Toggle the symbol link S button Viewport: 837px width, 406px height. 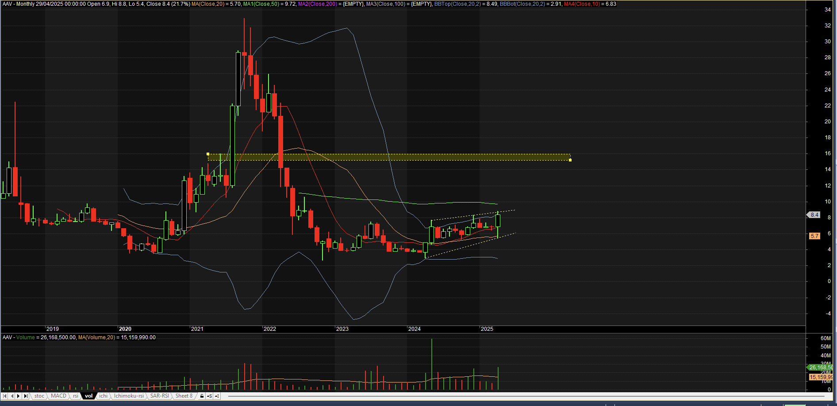coord(209,396)
